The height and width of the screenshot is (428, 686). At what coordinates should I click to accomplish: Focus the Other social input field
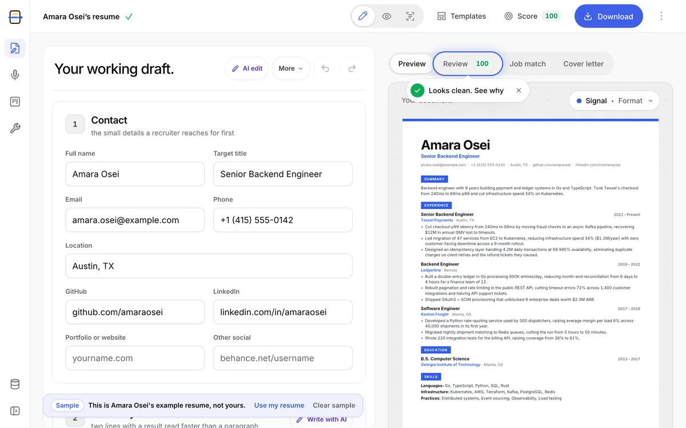283,358
